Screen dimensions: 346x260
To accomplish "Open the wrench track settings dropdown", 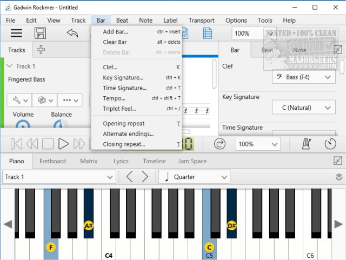I will tap(19, 101).
